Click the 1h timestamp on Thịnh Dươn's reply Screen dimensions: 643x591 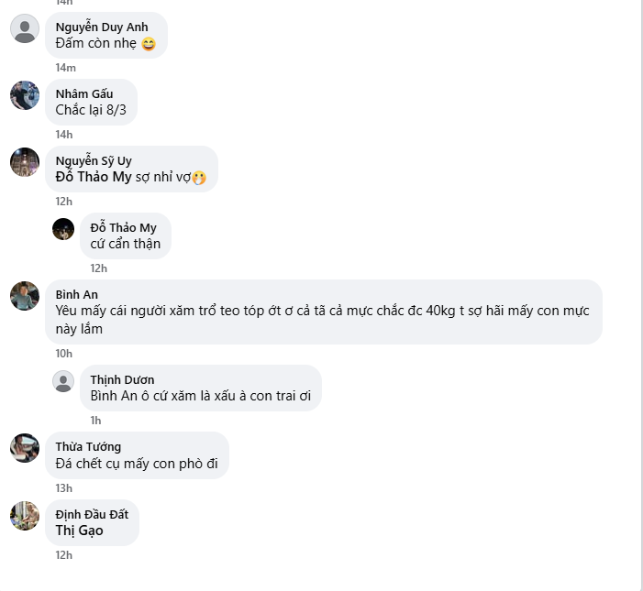95,421
